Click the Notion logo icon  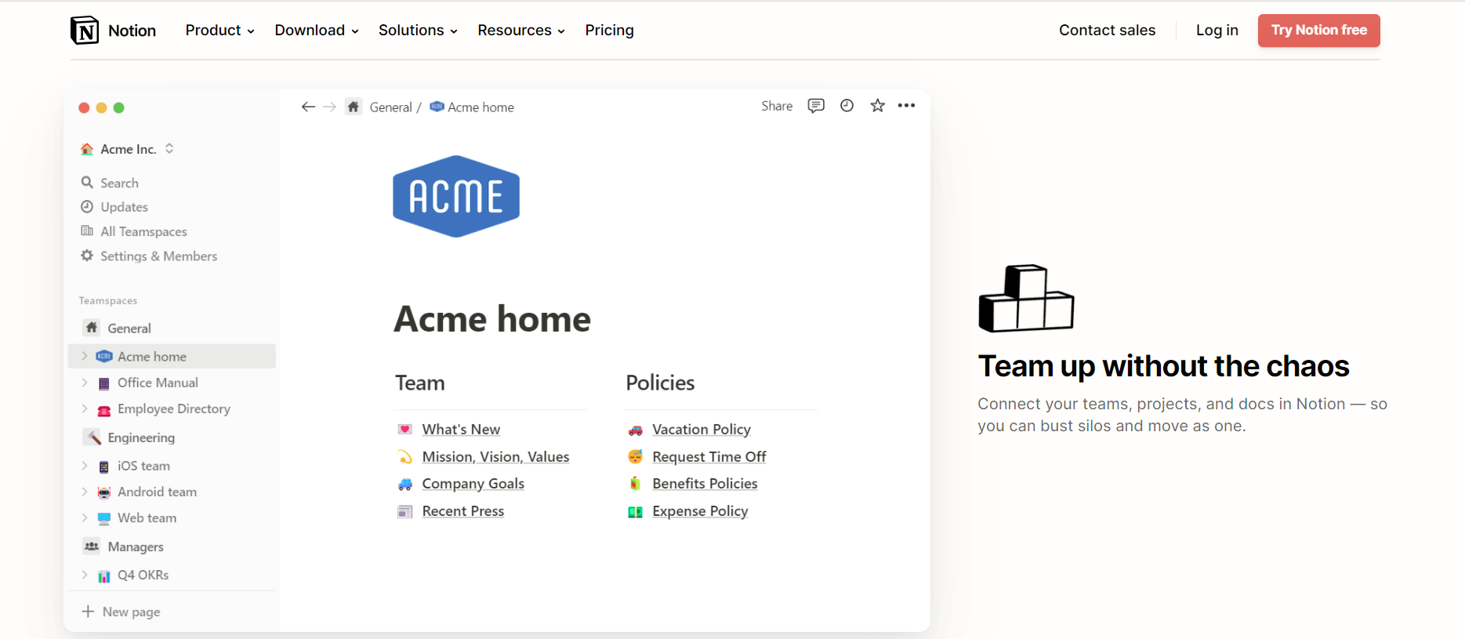click(85, 31)
